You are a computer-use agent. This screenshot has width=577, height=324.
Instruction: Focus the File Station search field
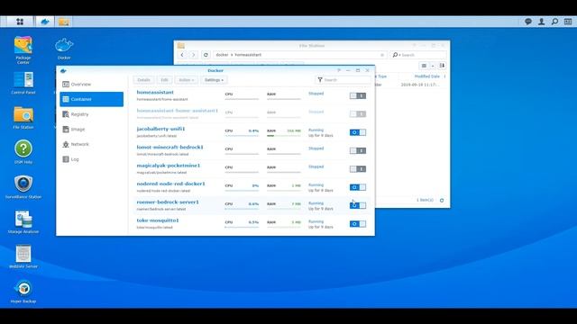418,55
